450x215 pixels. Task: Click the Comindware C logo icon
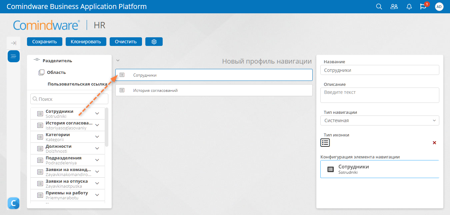click(x=13, y=203)
